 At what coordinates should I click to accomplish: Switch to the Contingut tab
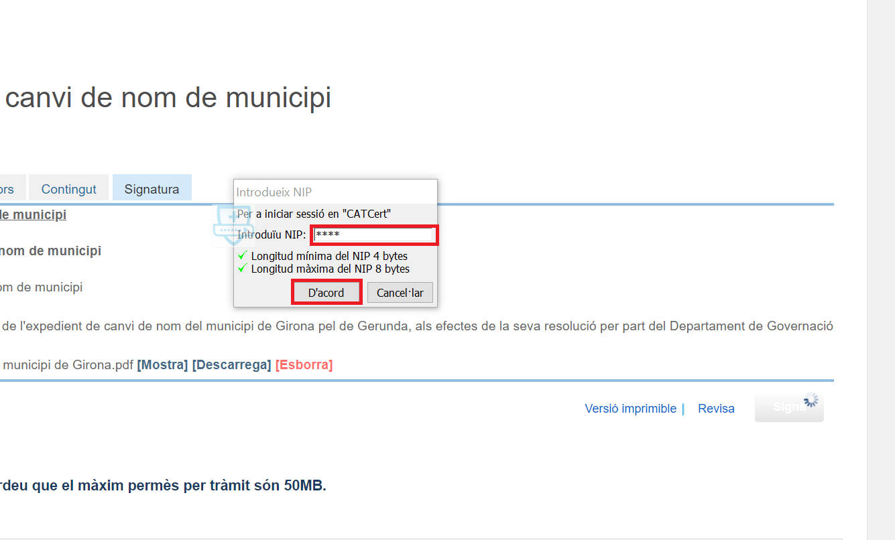coord(69,189)
